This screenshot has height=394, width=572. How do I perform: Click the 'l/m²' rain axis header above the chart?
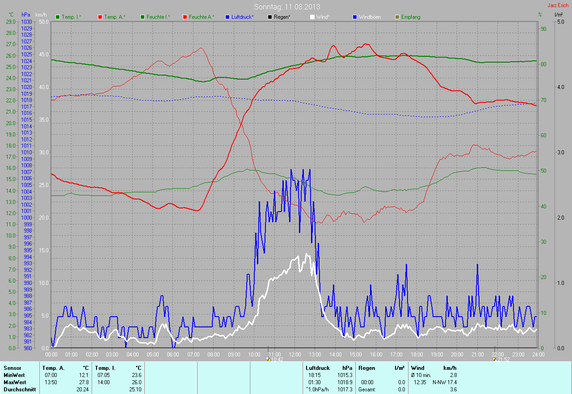coord(558,15)
